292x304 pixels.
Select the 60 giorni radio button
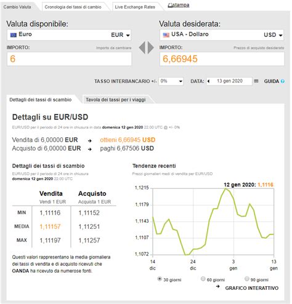point(203,279)
